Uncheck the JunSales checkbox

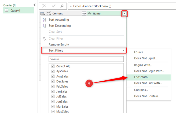click(53, 101)
